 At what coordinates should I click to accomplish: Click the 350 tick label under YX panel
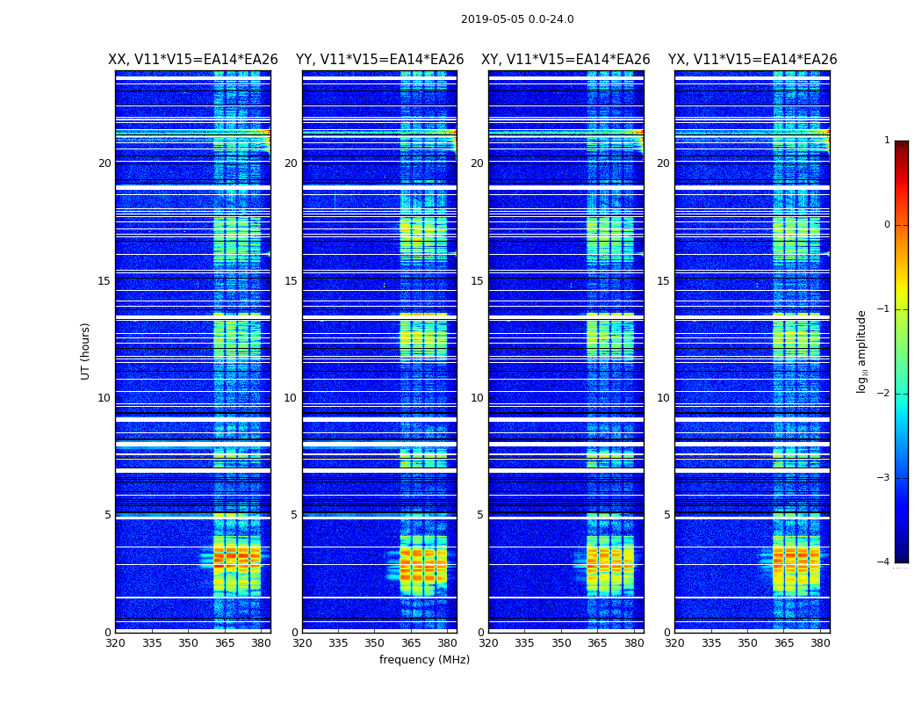[x=747, y=643]
